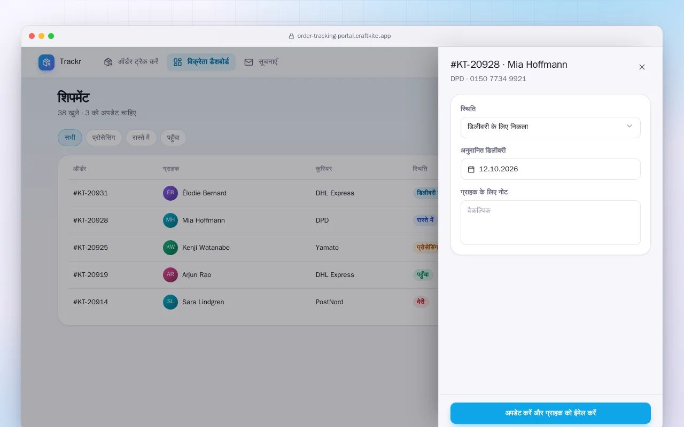Select the सभी filter chip
This screenshot has height=427, width=684.
(x=70, y=138)
